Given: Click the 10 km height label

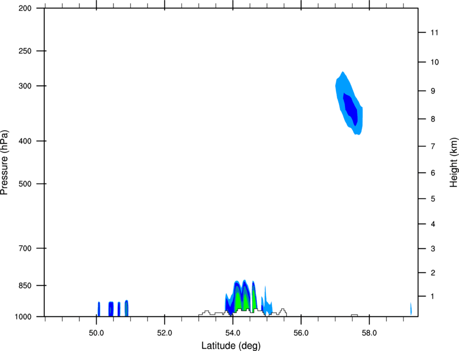Looking at the screenshot, I should (x=435, y=62).
